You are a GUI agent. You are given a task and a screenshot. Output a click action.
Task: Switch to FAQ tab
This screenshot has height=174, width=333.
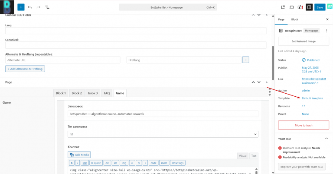coord(107,93)
